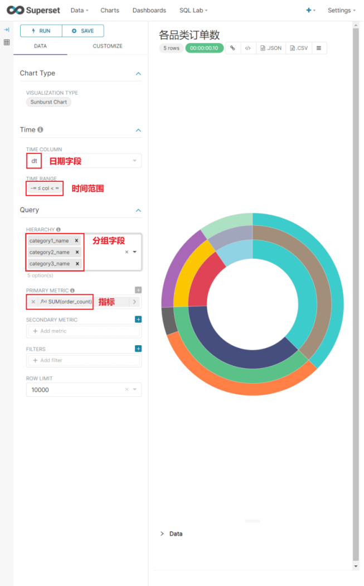Run the chart query
This screenshot has width=364, height=586.
click(41, 31)
